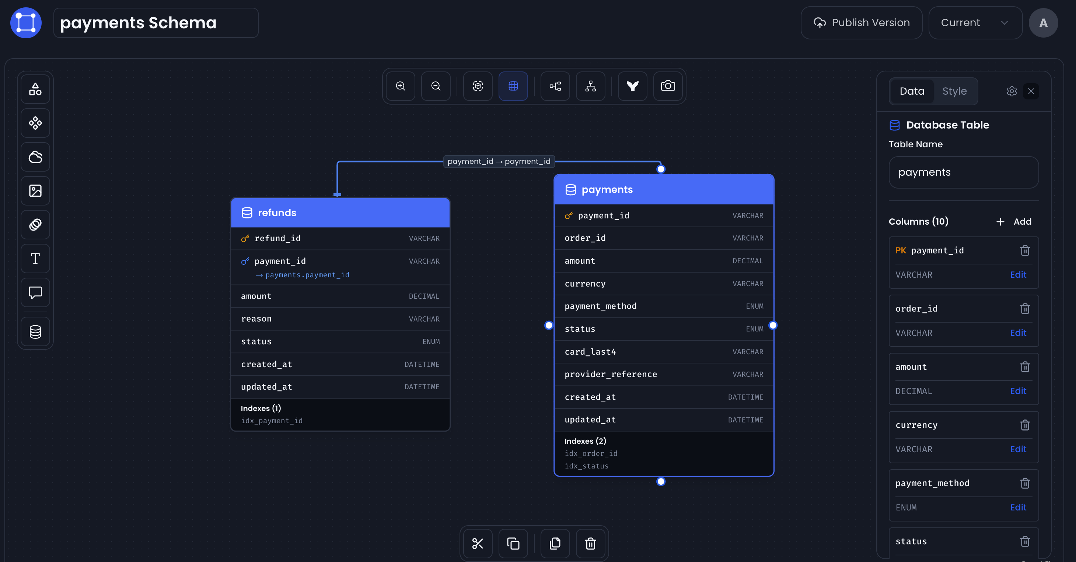Select the comment tool in sidebar
Image resolution: width=1076 pixels, height=562 pixels.
click(35, 292)
